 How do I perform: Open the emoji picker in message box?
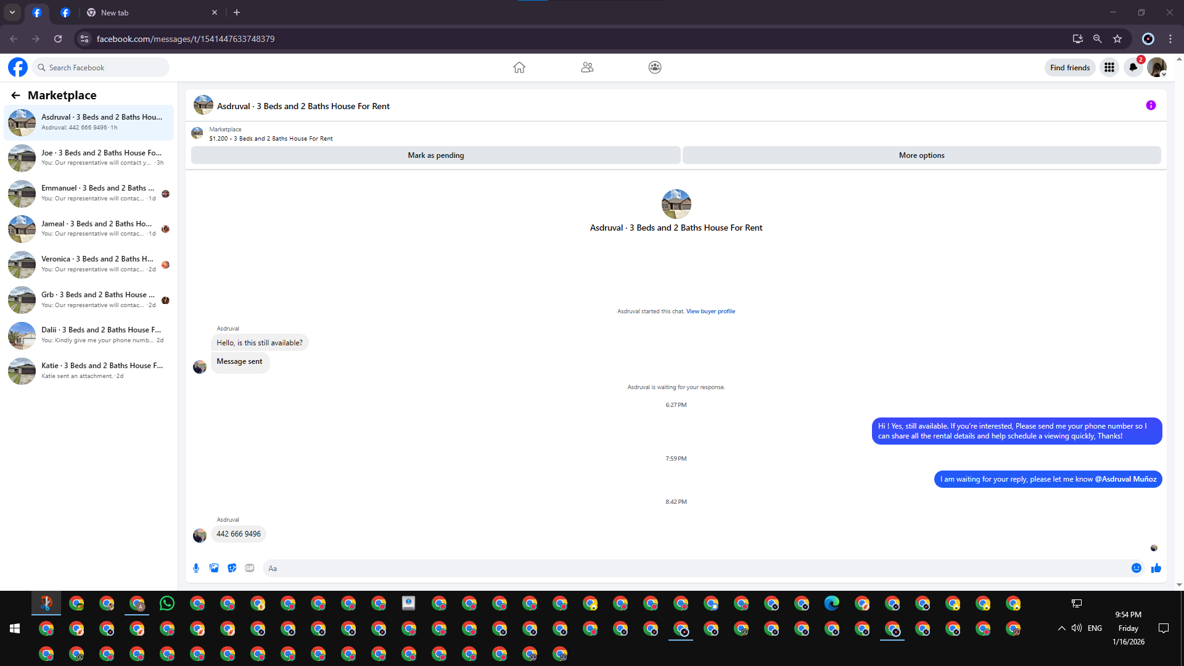1136,568
